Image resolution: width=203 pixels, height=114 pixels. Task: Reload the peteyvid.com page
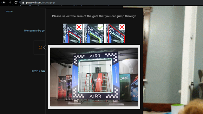click(16, 3)
